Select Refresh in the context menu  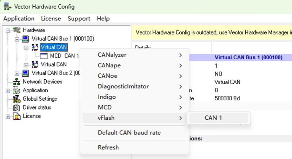click(x=134, y=147)
